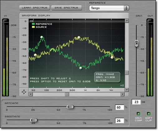Toggle the Soft Clip checkbox
The image size is (159, 131).
149,114
